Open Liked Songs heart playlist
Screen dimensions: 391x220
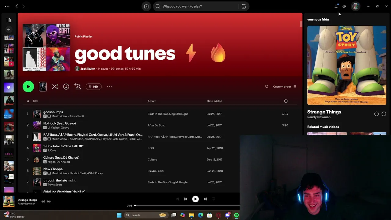(x=9, y=87)
